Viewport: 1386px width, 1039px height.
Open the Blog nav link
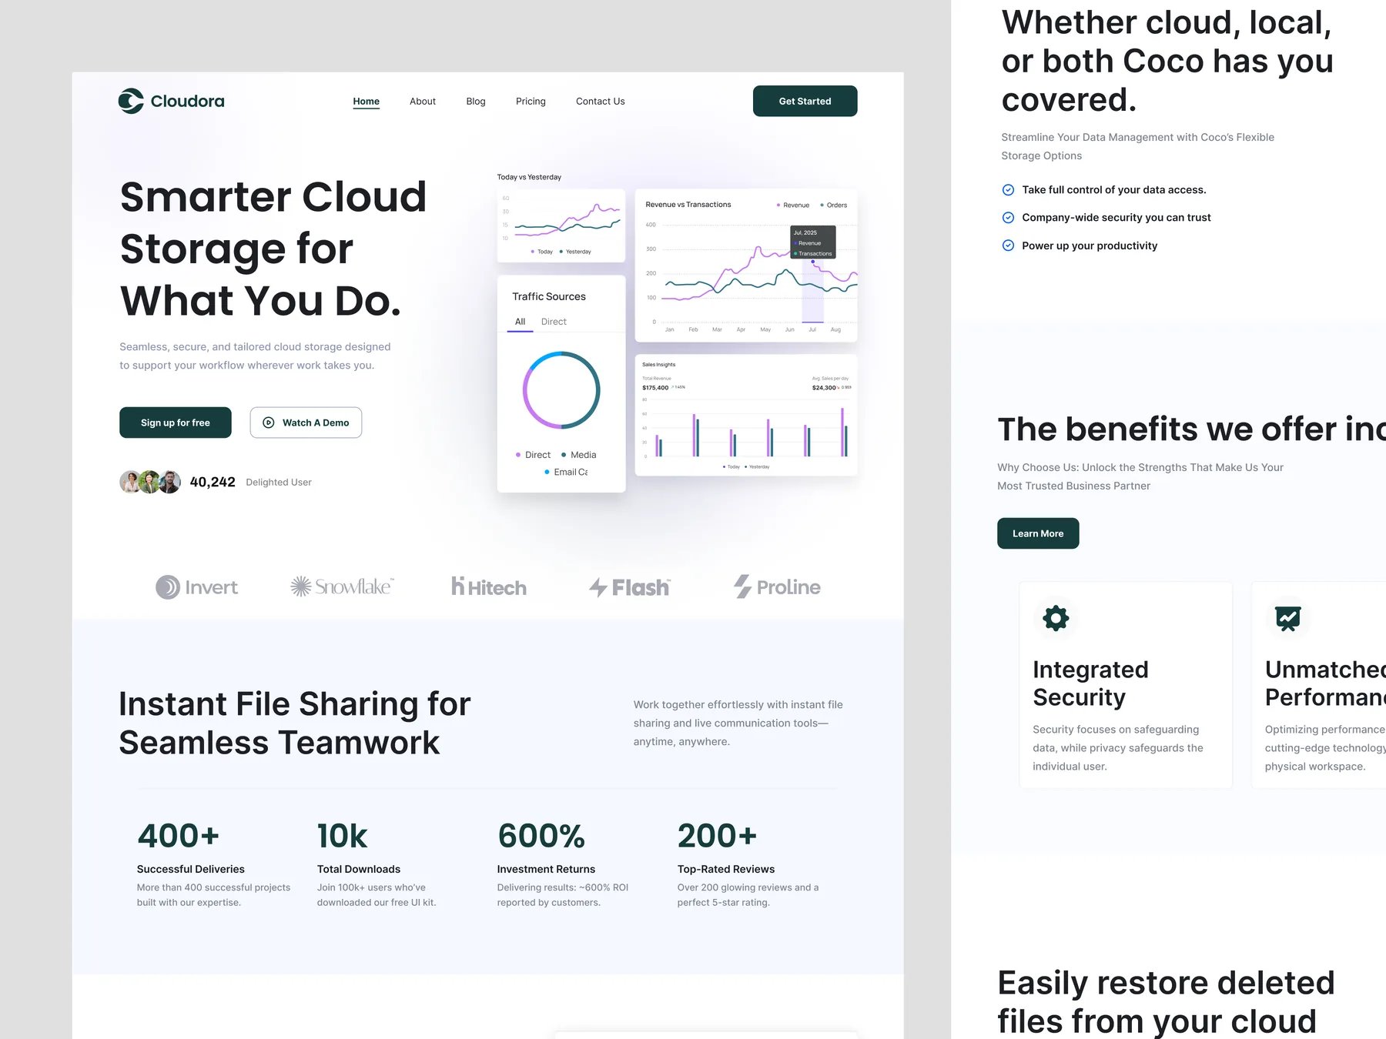click(476, 102)
